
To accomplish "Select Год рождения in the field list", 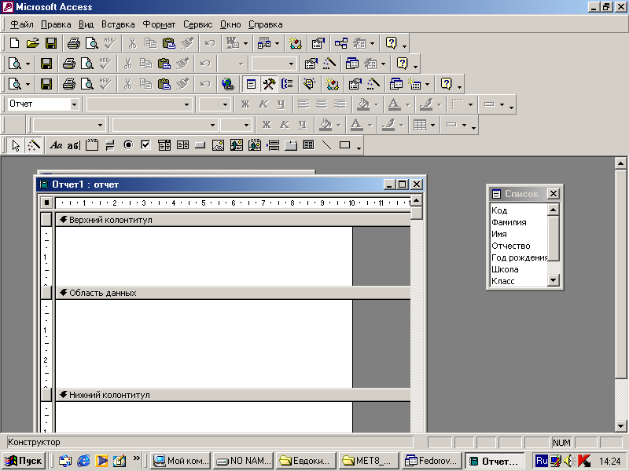I will pyautogui.click(x=519, y=257).
